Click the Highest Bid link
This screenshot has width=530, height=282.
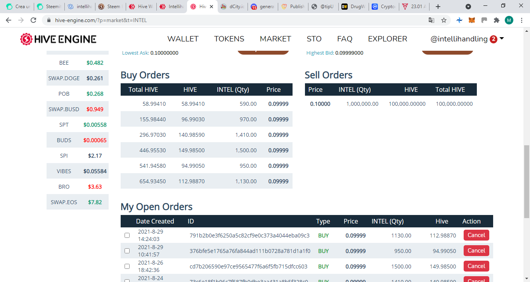320,53
